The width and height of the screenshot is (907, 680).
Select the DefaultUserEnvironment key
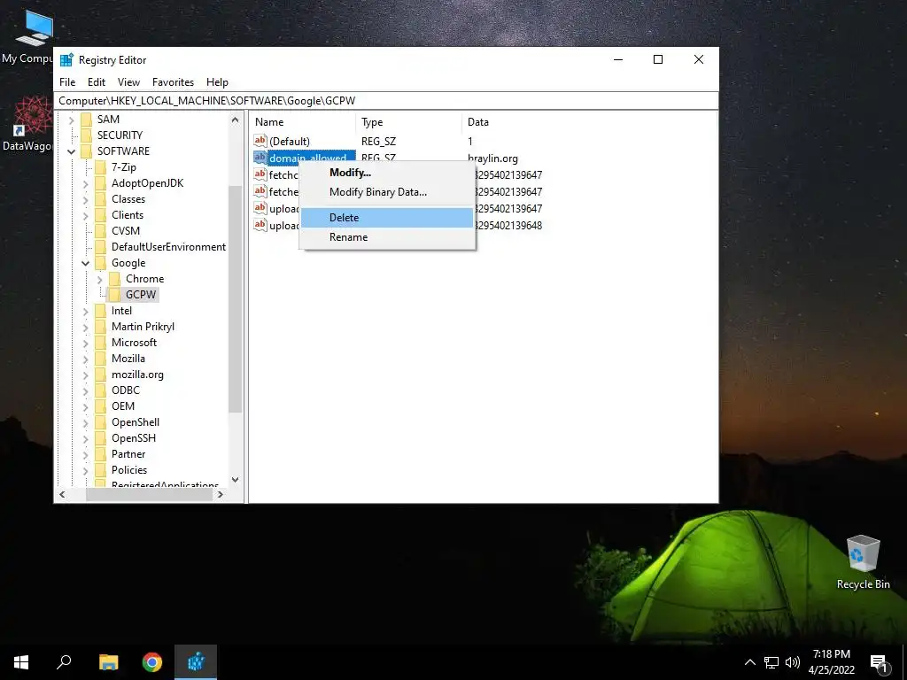pyautogui.click(x=168, y=247)
